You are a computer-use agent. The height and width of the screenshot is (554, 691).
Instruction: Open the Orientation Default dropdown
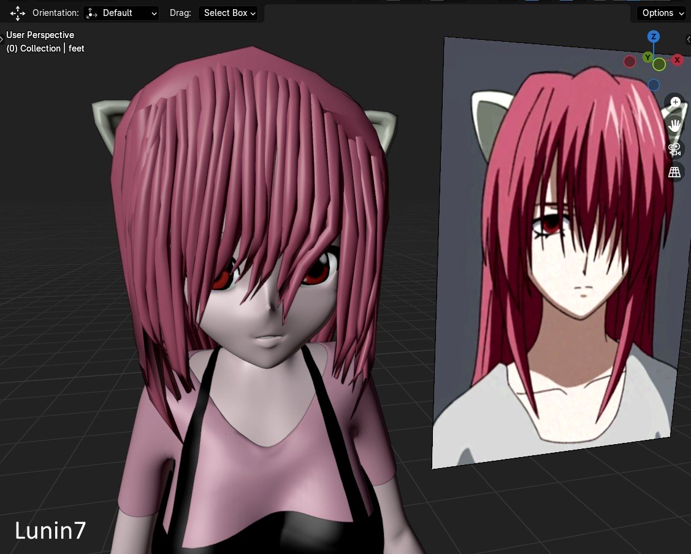coord(121,13)
